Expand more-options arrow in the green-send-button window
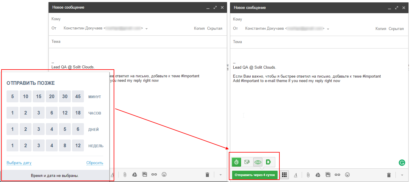This screenshot has width=413, height=182. click(x=402, y=175)
